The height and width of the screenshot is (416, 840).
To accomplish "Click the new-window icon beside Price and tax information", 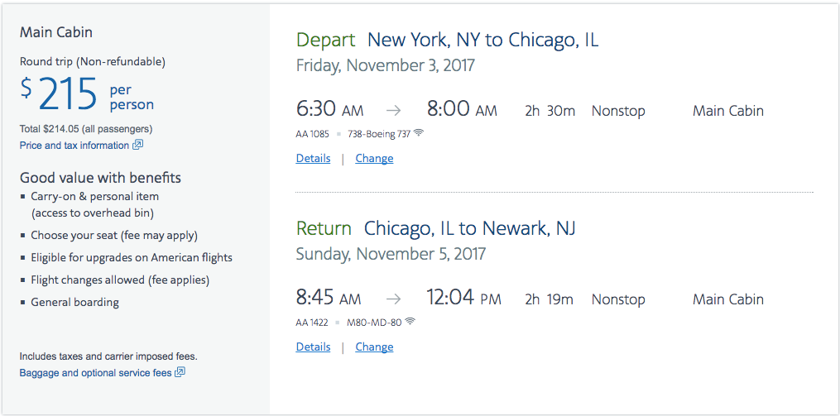I will click(138, 145).
